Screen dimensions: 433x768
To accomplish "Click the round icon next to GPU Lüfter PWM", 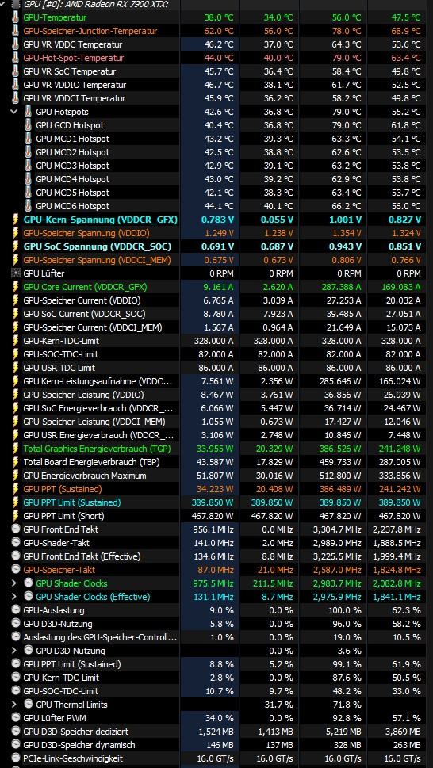I will click(16, 718).
